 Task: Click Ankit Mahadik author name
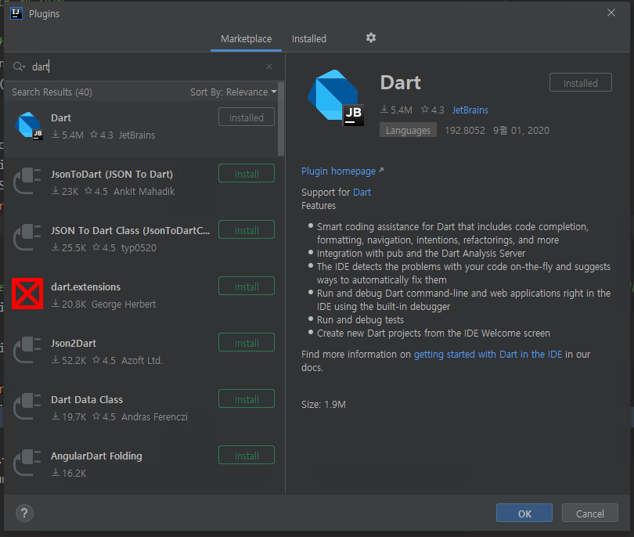point(144,191)
